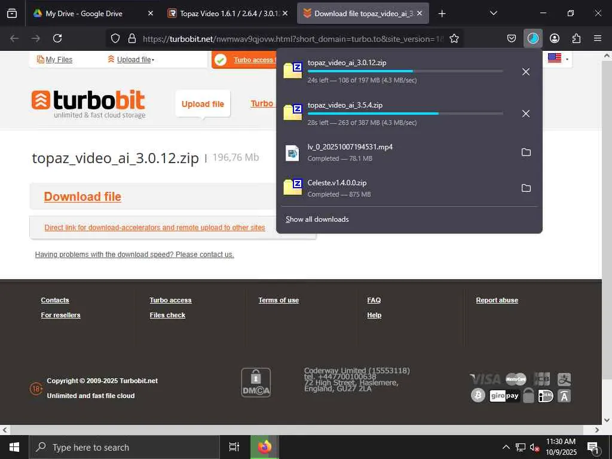Open a new browser tab

[442, 14]
